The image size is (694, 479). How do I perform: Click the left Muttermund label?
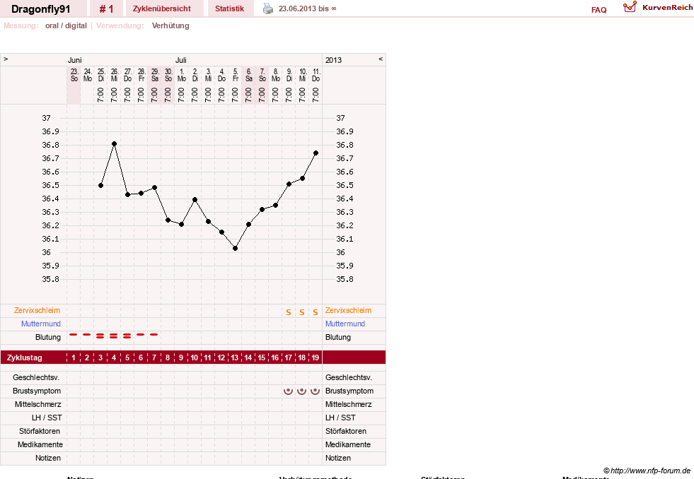41,324
